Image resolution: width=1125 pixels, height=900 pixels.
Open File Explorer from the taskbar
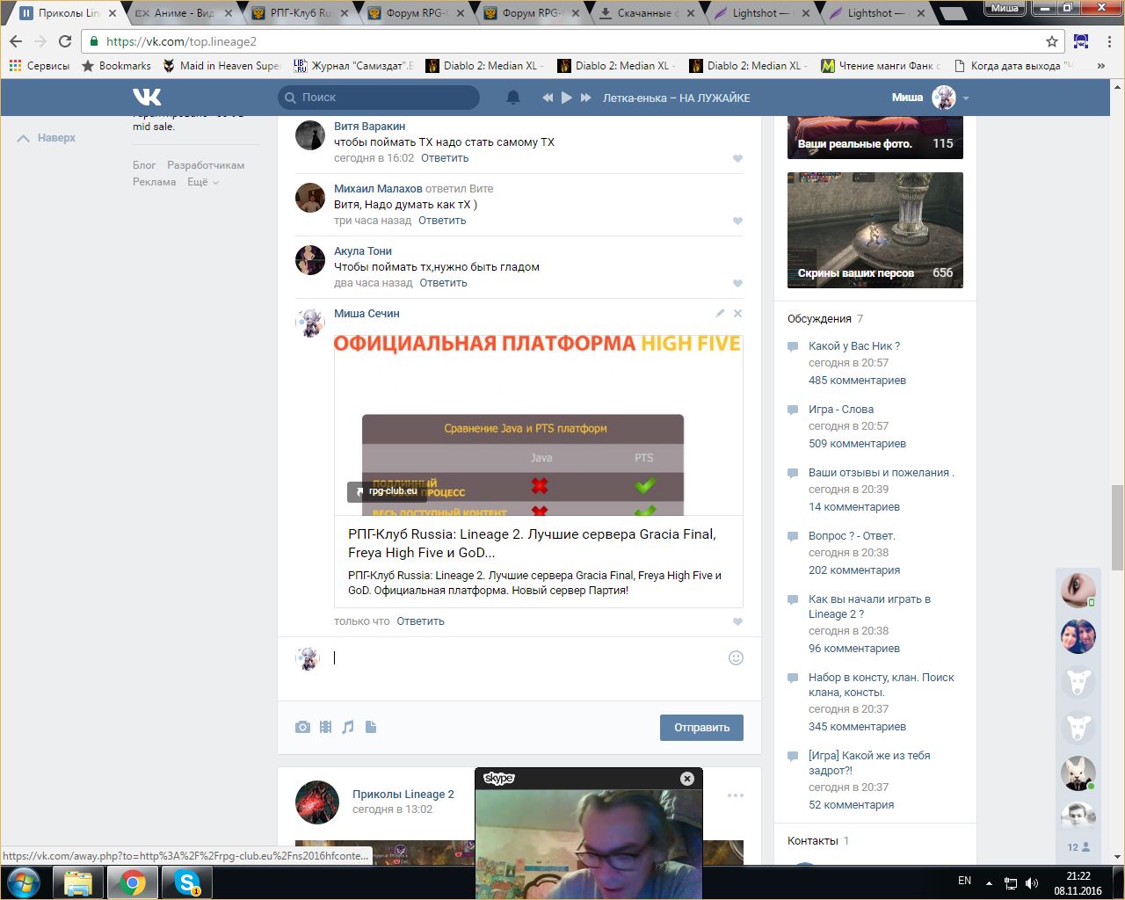coord(78,882)
